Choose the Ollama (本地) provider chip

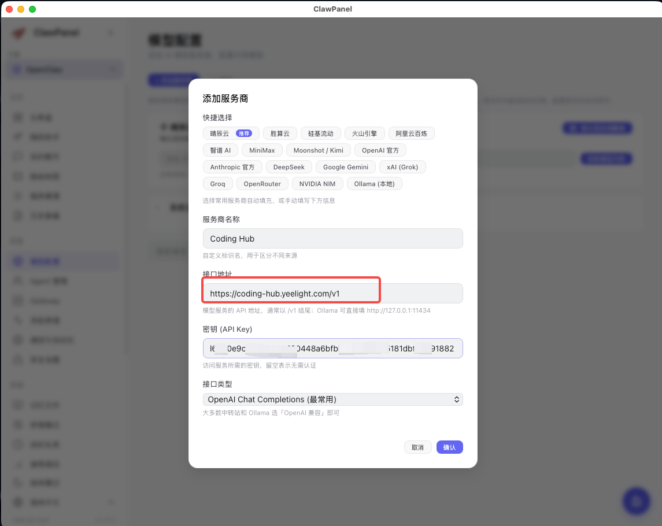(x=374, y=184)
